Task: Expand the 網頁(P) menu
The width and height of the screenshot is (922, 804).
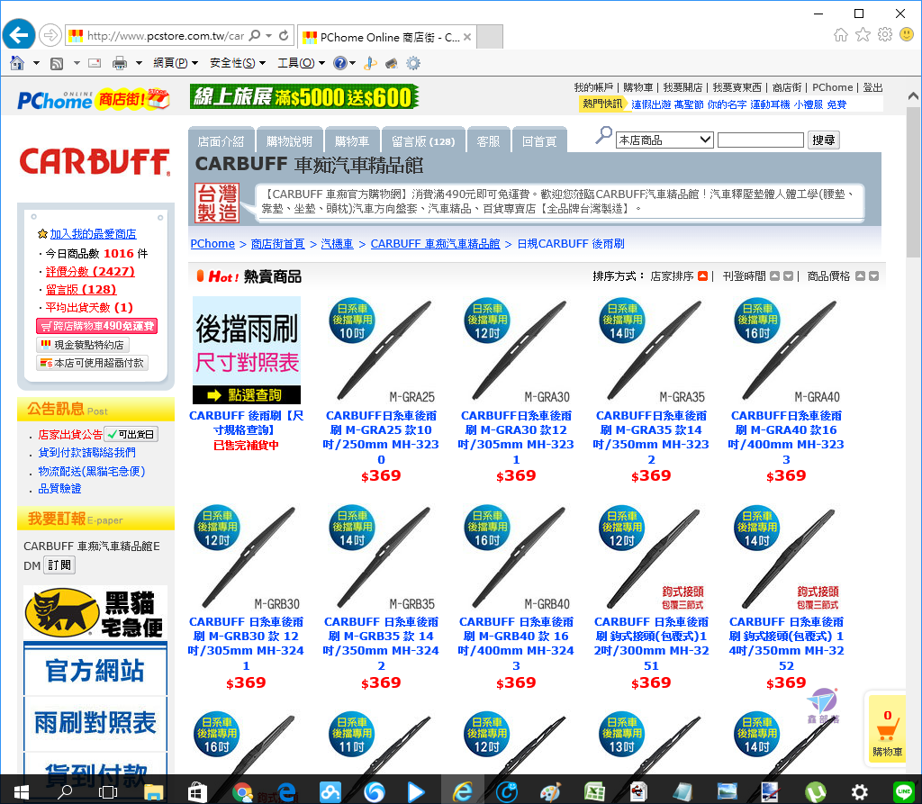Action: (x=176, y=63)
